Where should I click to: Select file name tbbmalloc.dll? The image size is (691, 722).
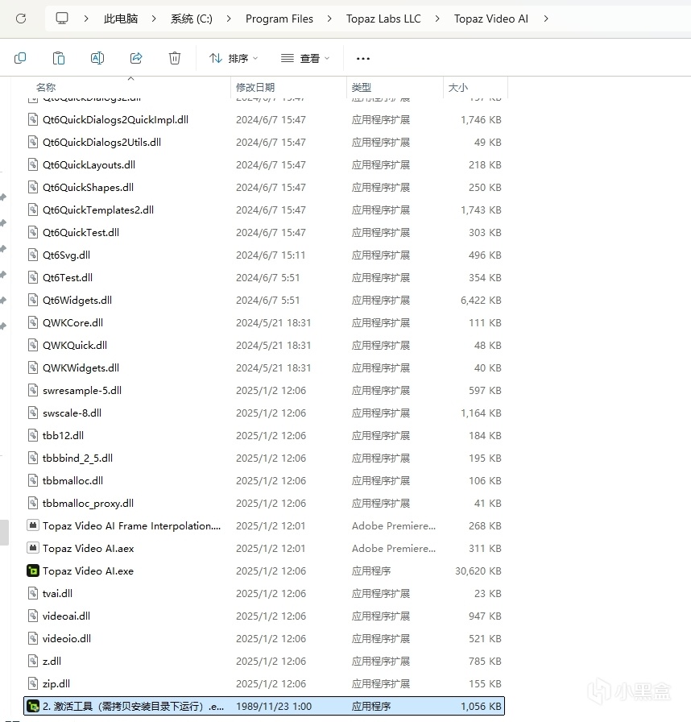click(x=72, y=481)
